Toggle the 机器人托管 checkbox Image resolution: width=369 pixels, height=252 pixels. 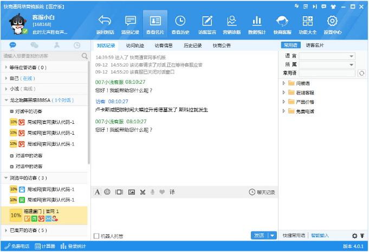point(96,236)
